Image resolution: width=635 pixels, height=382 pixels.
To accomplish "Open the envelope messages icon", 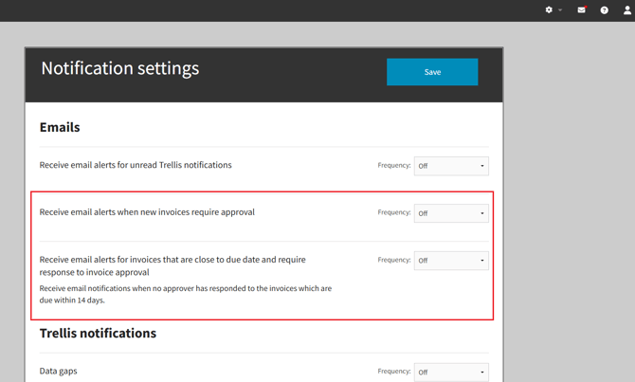I will point(582,10).
